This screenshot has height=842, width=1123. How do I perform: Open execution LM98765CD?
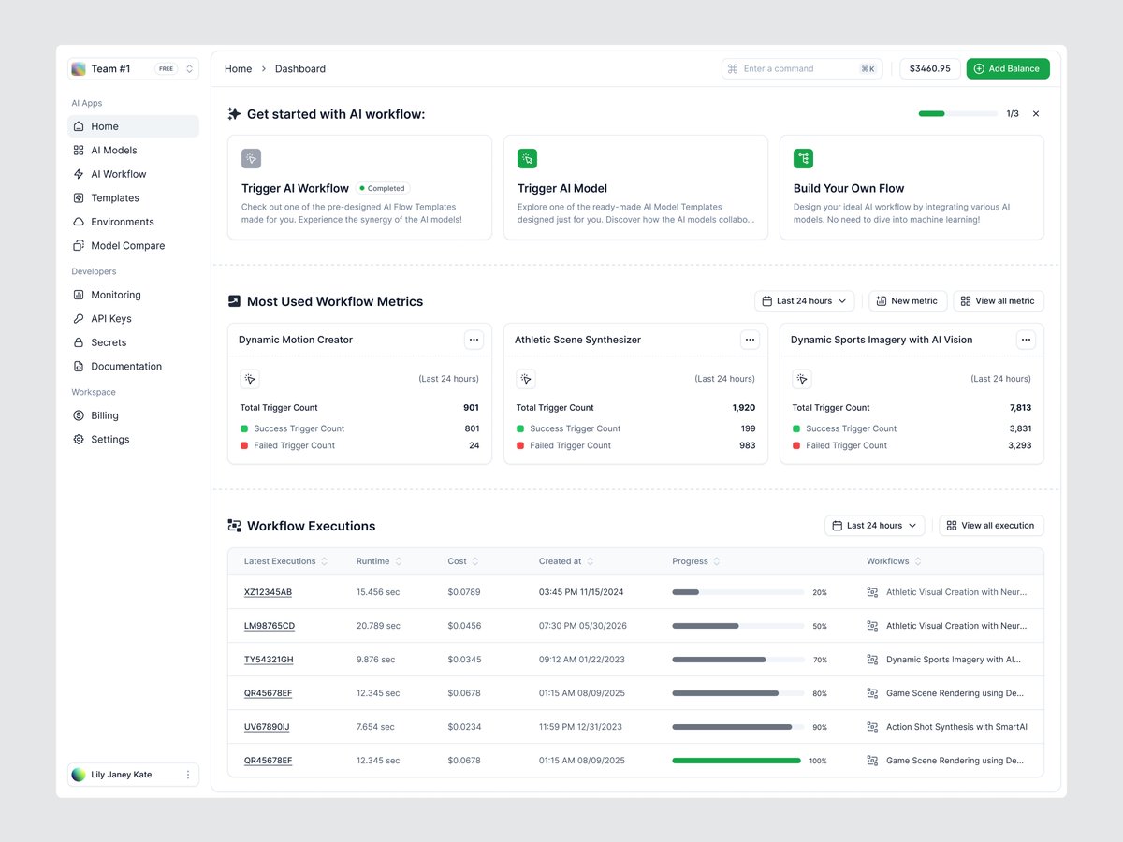270,626
